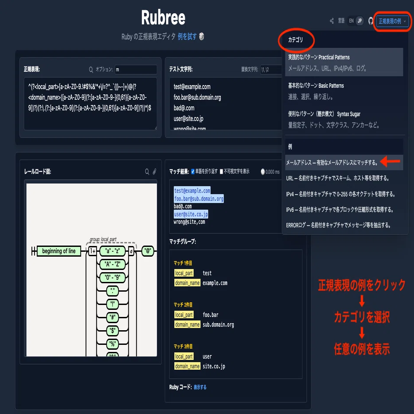The height and width of the screenshot is (414, 414).
Task: Click the dice icon beside 例を試す
Action: tap(201, 36)
